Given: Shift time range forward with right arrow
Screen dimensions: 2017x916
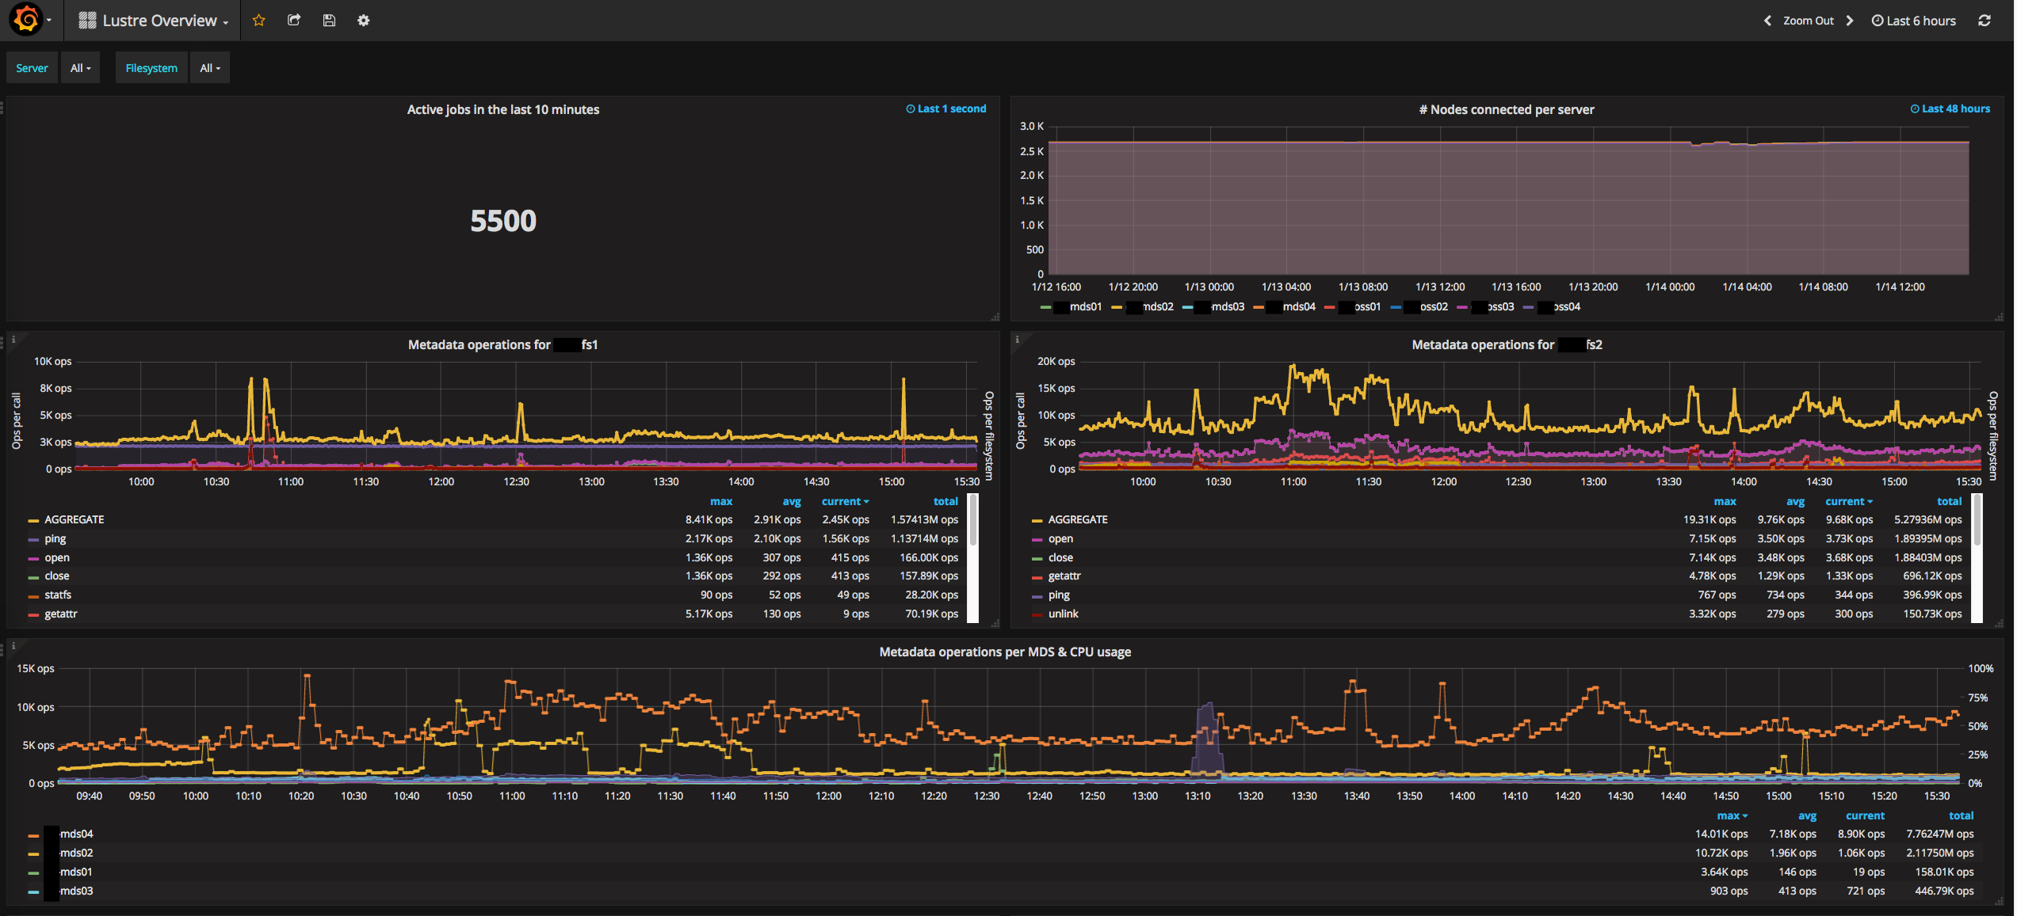Looking at the screenshot, I should pos(1850,21).
